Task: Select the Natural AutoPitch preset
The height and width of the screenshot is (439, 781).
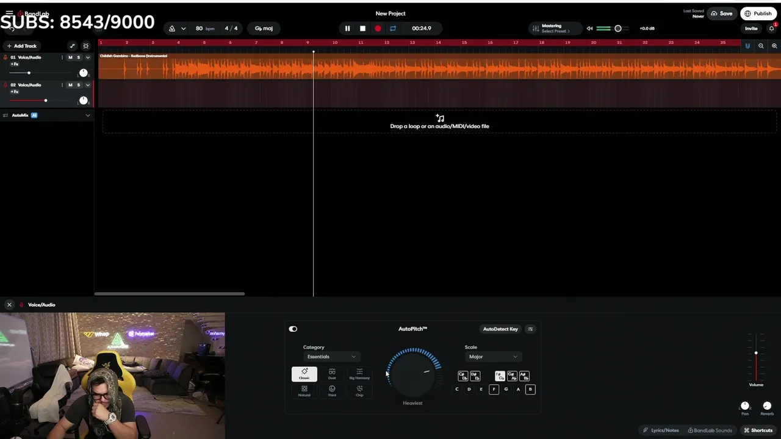Action: click(304, 391)
